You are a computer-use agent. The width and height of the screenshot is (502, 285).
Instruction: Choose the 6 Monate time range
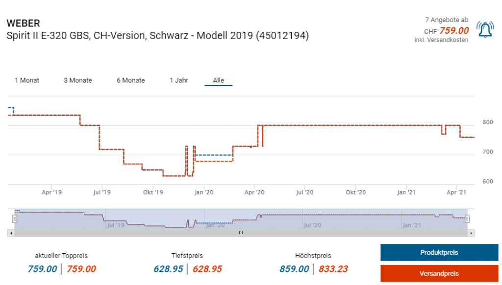(x=131, y=80)
